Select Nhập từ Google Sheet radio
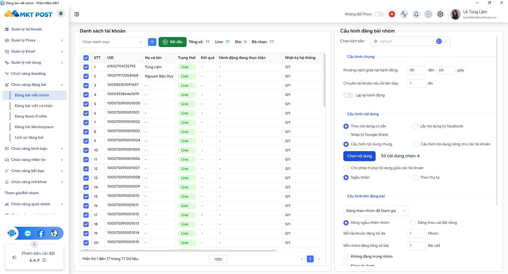The height and width of the screenshot is (274, 508). point(346,135)
